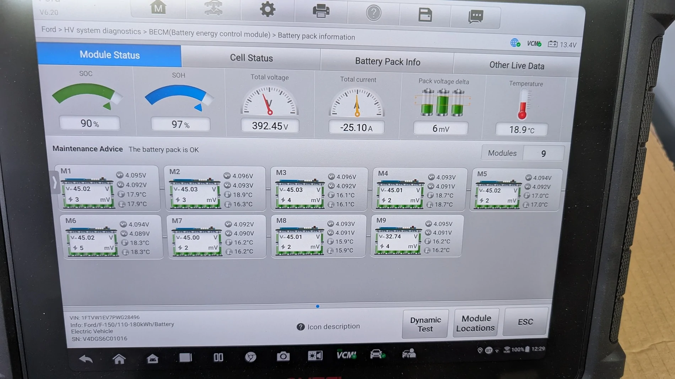Tap the Icon description link
Image resolution: width=675 pixels, height=379 pixels.
[x=328, y=326]
